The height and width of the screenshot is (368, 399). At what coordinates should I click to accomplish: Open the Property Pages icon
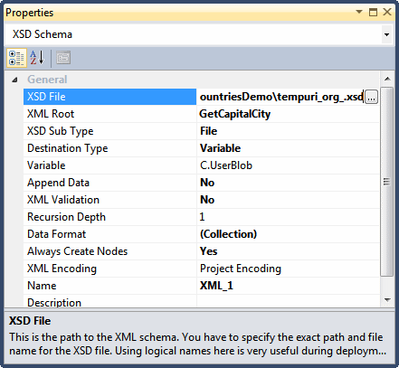(x=63, y=58)
